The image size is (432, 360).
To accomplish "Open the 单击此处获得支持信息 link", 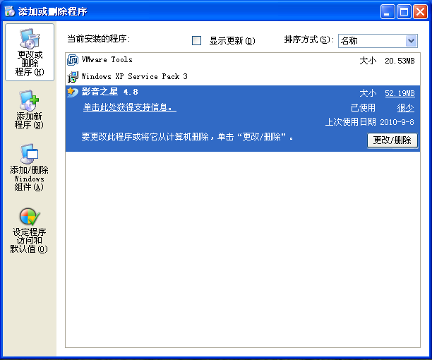I will tap(129, 107).
